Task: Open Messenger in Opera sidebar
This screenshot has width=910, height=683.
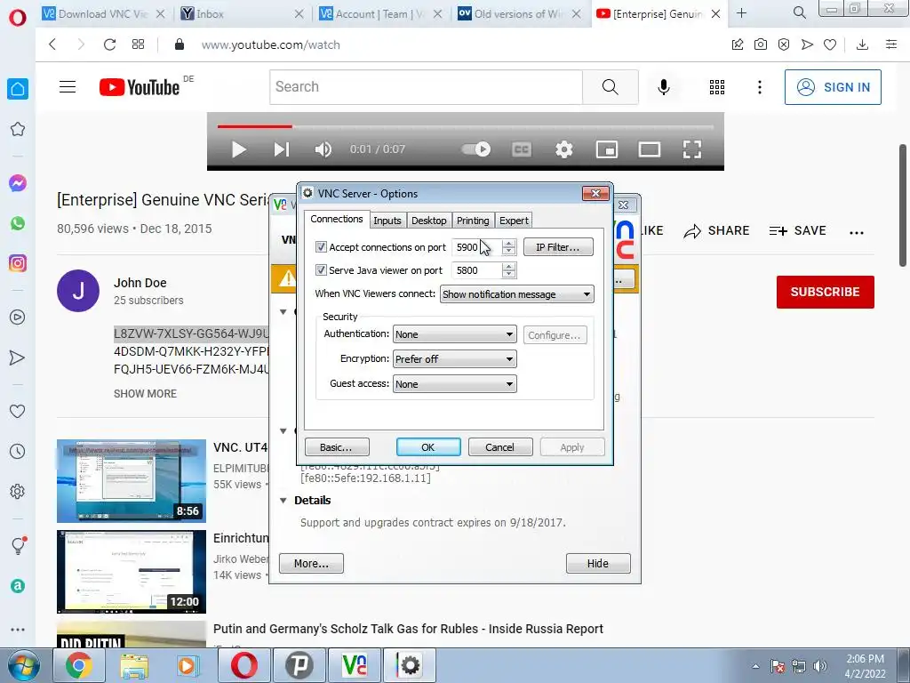Action: (x=18, y=183)
